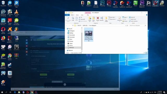
Task: Click Select all in Select group
Action: pyautogui.click(x=132, y=17)
